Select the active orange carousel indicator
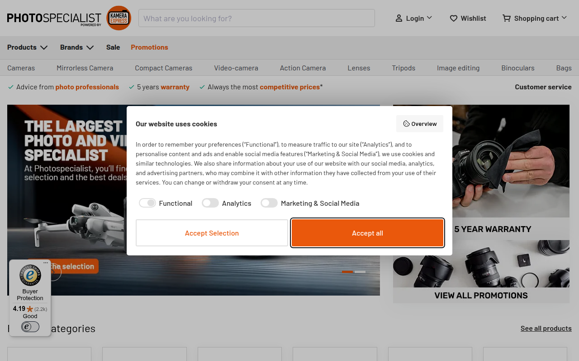The height and width of the screenshot is (361, 579). tap(347, 272)
